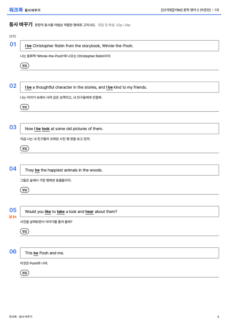Click the 정답 및 해설 page reference
The width and height of the screenshot is (228, 323).
click(x=114, y=25)
